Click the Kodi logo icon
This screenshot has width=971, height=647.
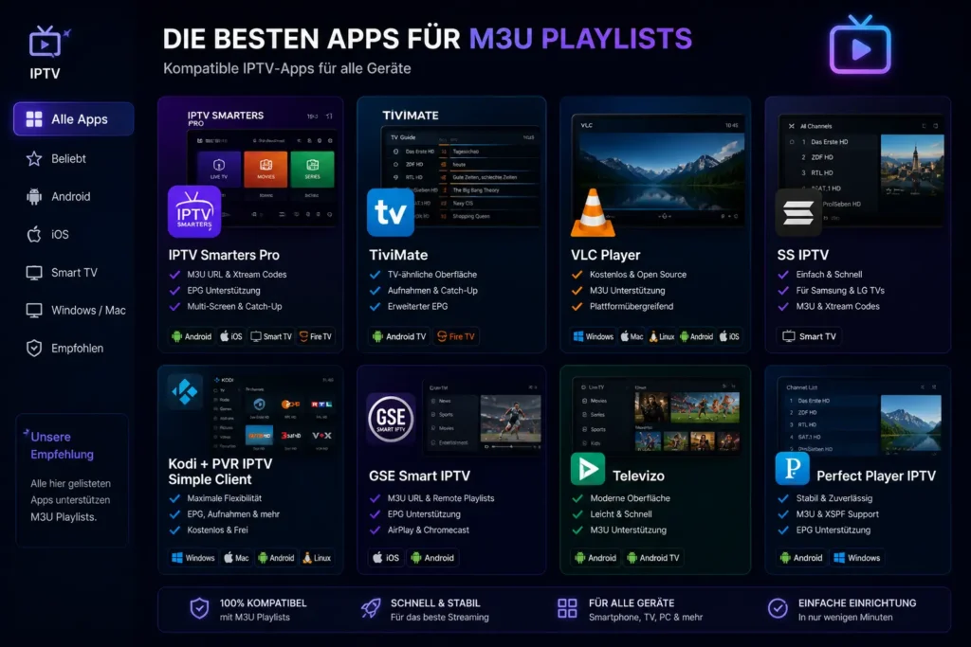(185, 391)
